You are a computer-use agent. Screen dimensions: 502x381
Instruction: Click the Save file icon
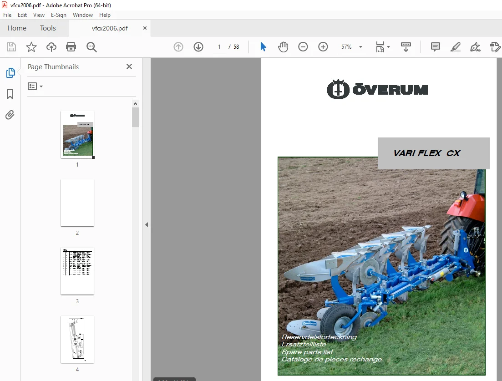pyautogui.click(x=11, y=47)
